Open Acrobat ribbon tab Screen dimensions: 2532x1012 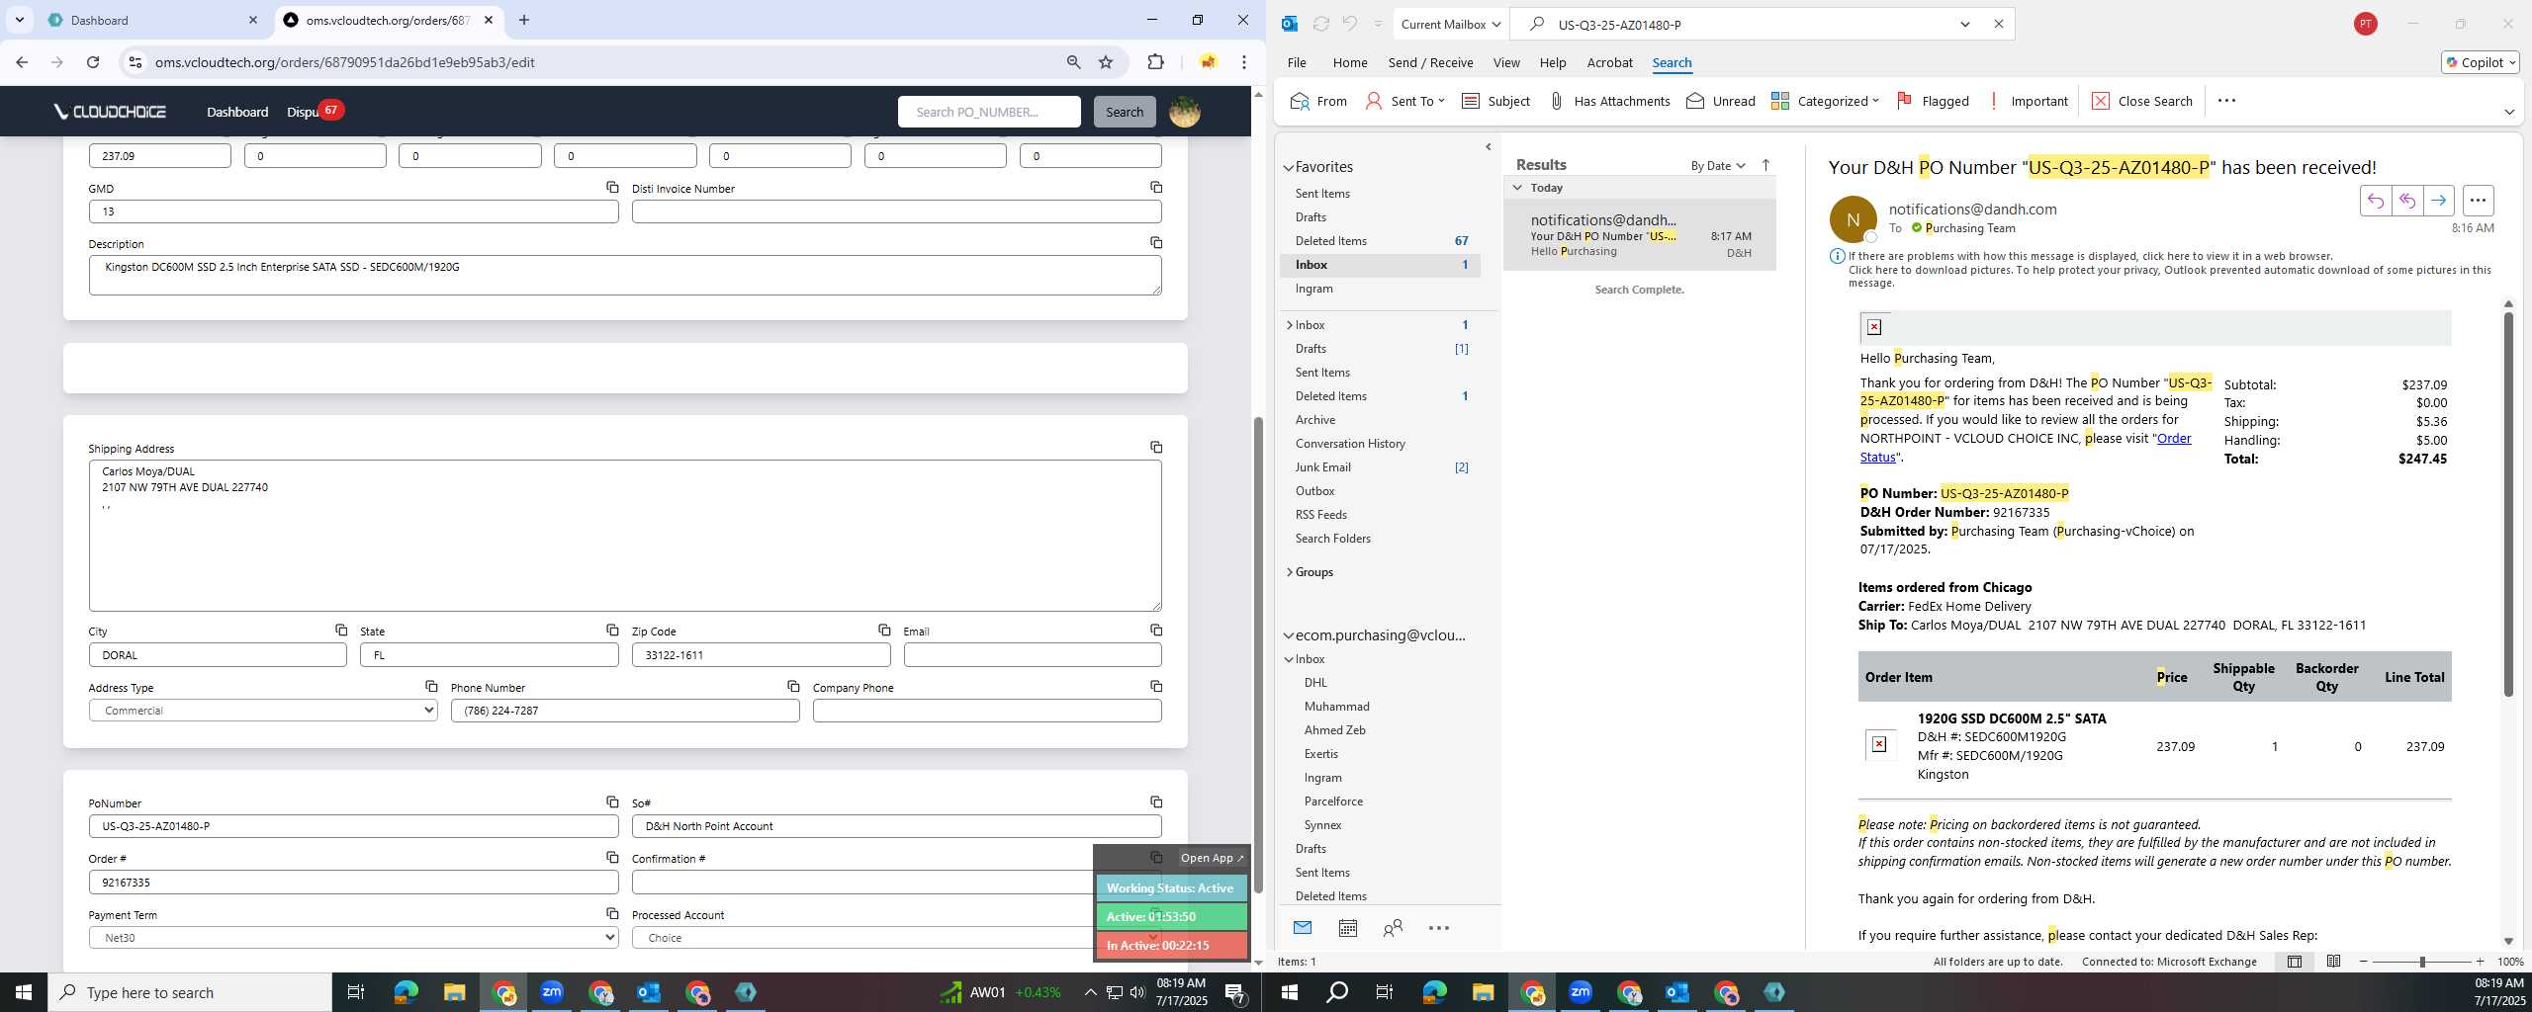pyautogui.click(x=1609, y=62)
